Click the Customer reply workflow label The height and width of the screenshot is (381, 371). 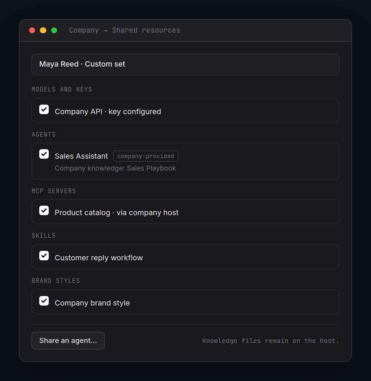pyautogui.click(x=99, y=258)
